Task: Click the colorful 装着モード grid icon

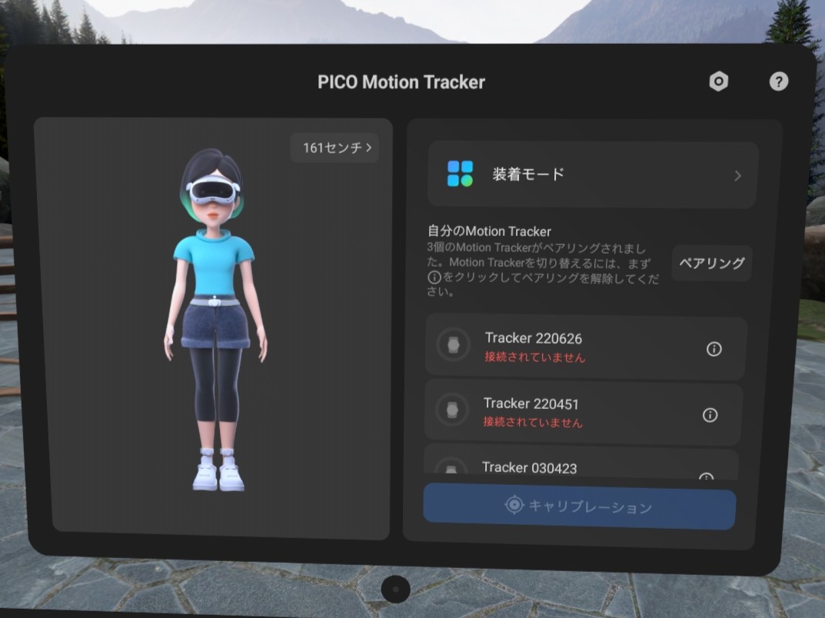Action: click(x=460, y=174)
